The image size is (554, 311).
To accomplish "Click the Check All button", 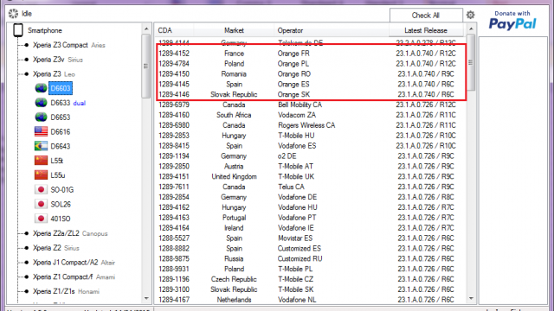I will [426, 16].
